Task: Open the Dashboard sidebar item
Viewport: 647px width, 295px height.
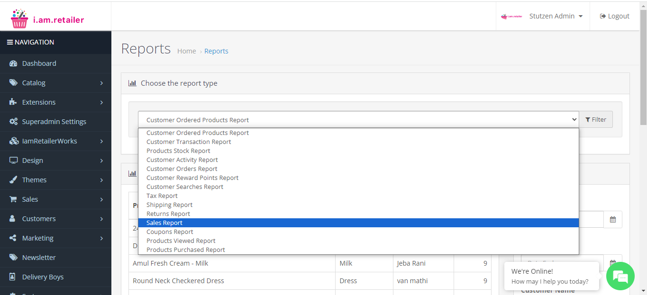Action: [x=55, y=63]
